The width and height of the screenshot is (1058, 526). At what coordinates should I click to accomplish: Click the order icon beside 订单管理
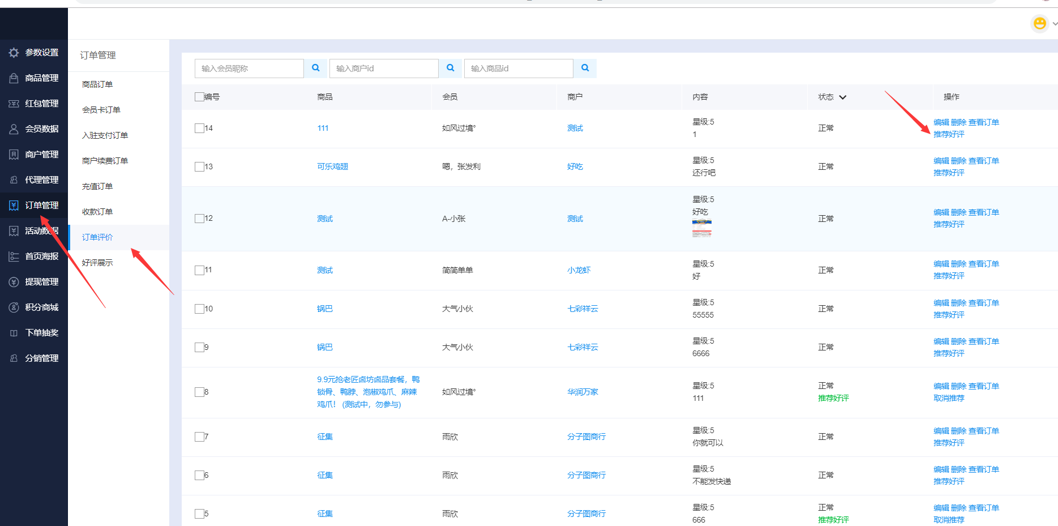coord(14,206)
